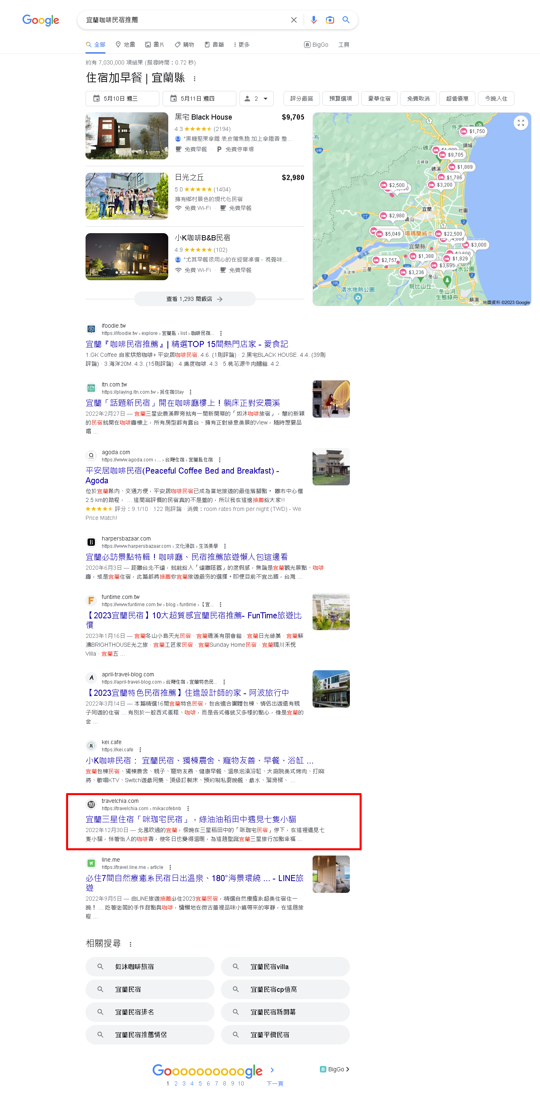Toggle the 免費取消 filter chip
The height and width of the screenshot is (1096, 540).
pyautogui.click(x=418, y=99)
